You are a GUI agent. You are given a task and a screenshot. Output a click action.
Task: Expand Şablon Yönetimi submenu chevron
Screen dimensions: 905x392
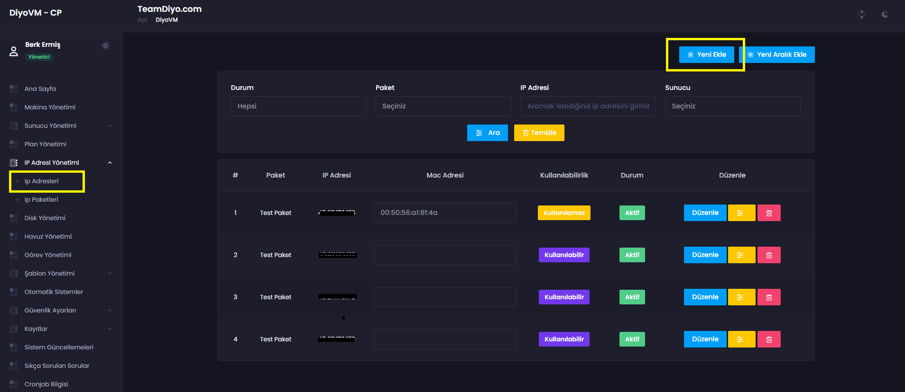(110, 273)
